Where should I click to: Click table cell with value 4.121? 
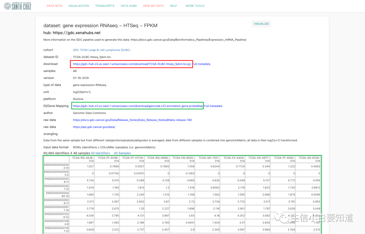tap(132, 215)
